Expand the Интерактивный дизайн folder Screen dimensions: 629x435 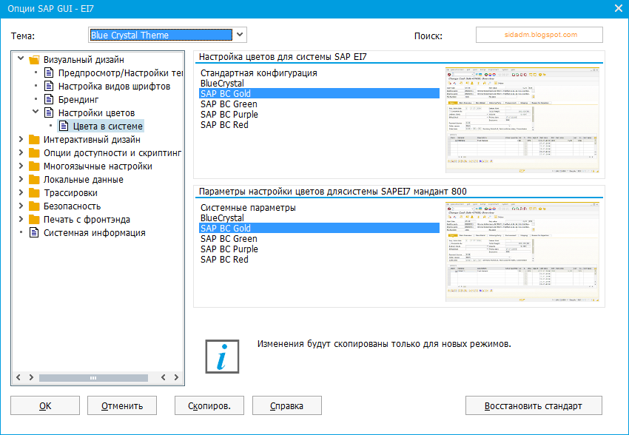21,139
